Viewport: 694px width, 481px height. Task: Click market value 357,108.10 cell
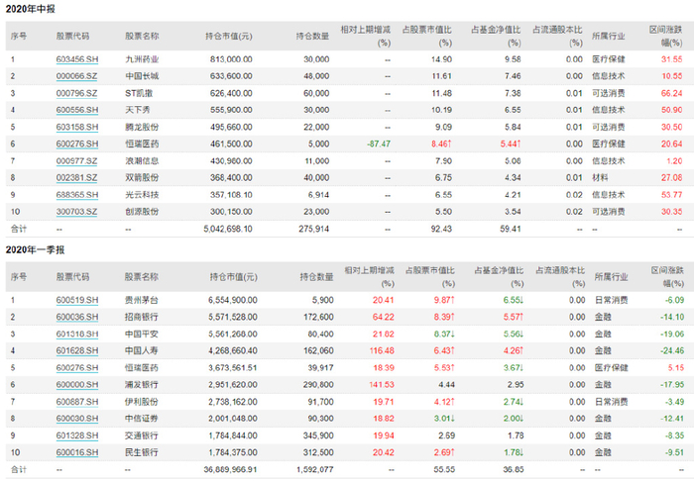point(231,195)
